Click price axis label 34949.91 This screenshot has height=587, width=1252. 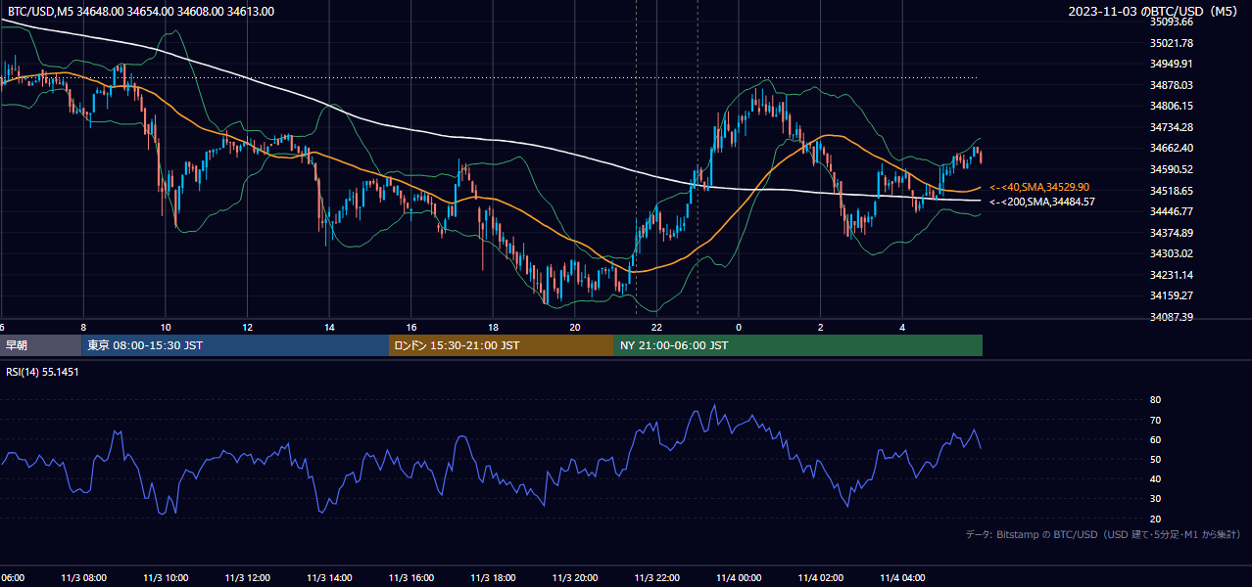click(1171, 64)
